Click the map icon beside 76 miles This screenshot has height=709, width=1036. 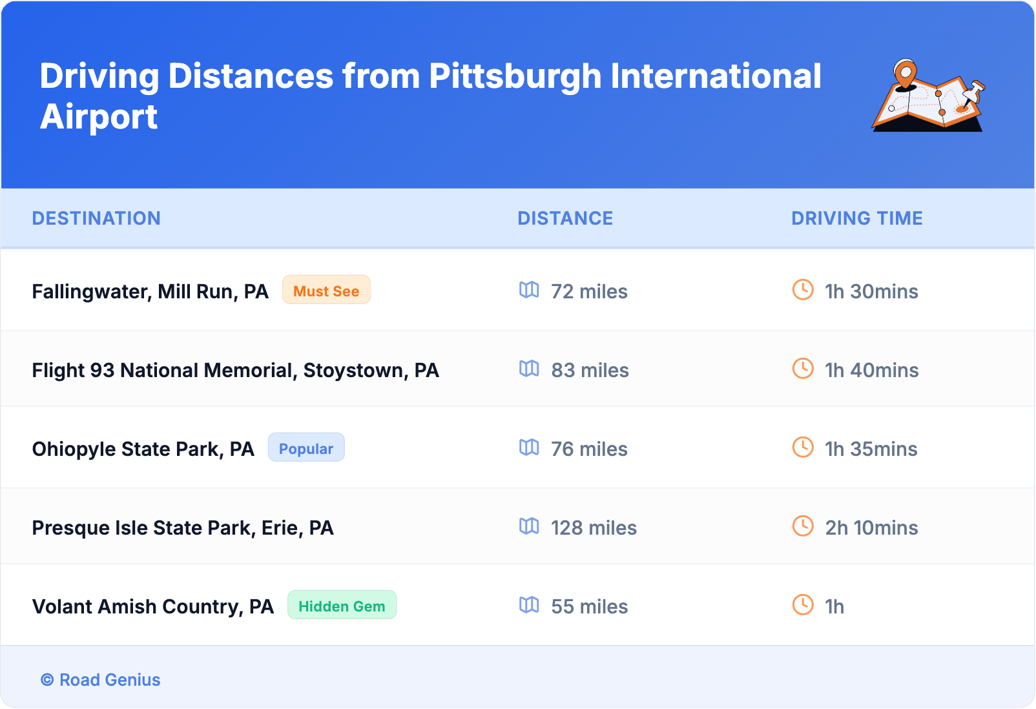[x=529, y=447]
